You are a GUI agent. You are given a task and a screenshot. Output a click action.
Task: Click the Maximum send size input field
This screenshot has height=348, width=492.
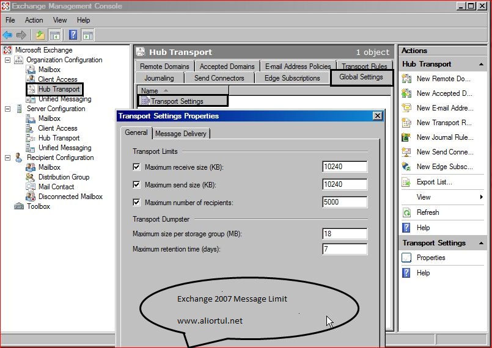pyautogui.click(x=345, y=184)
